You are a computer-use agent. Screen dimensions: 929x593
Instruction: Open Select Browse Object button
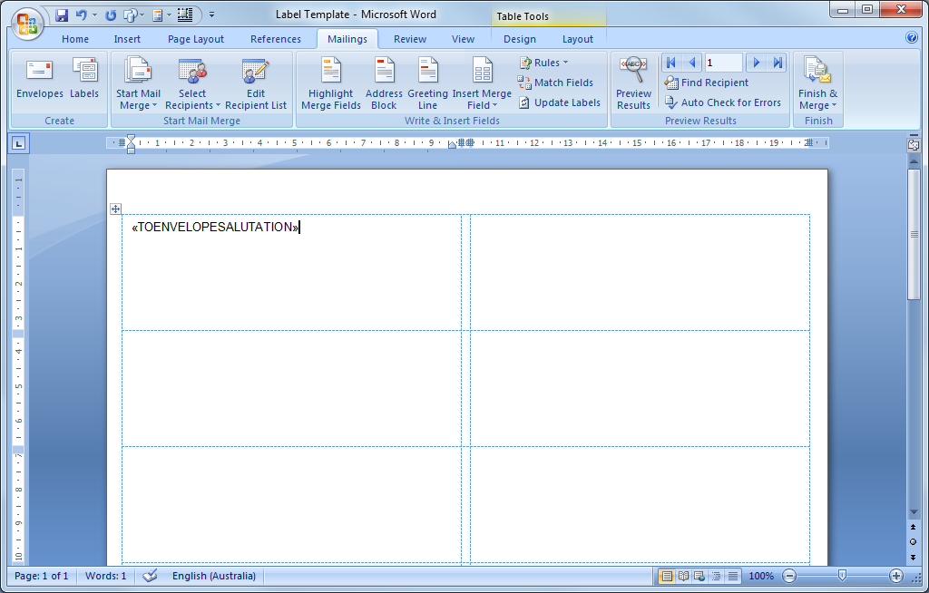pos(914,542)
